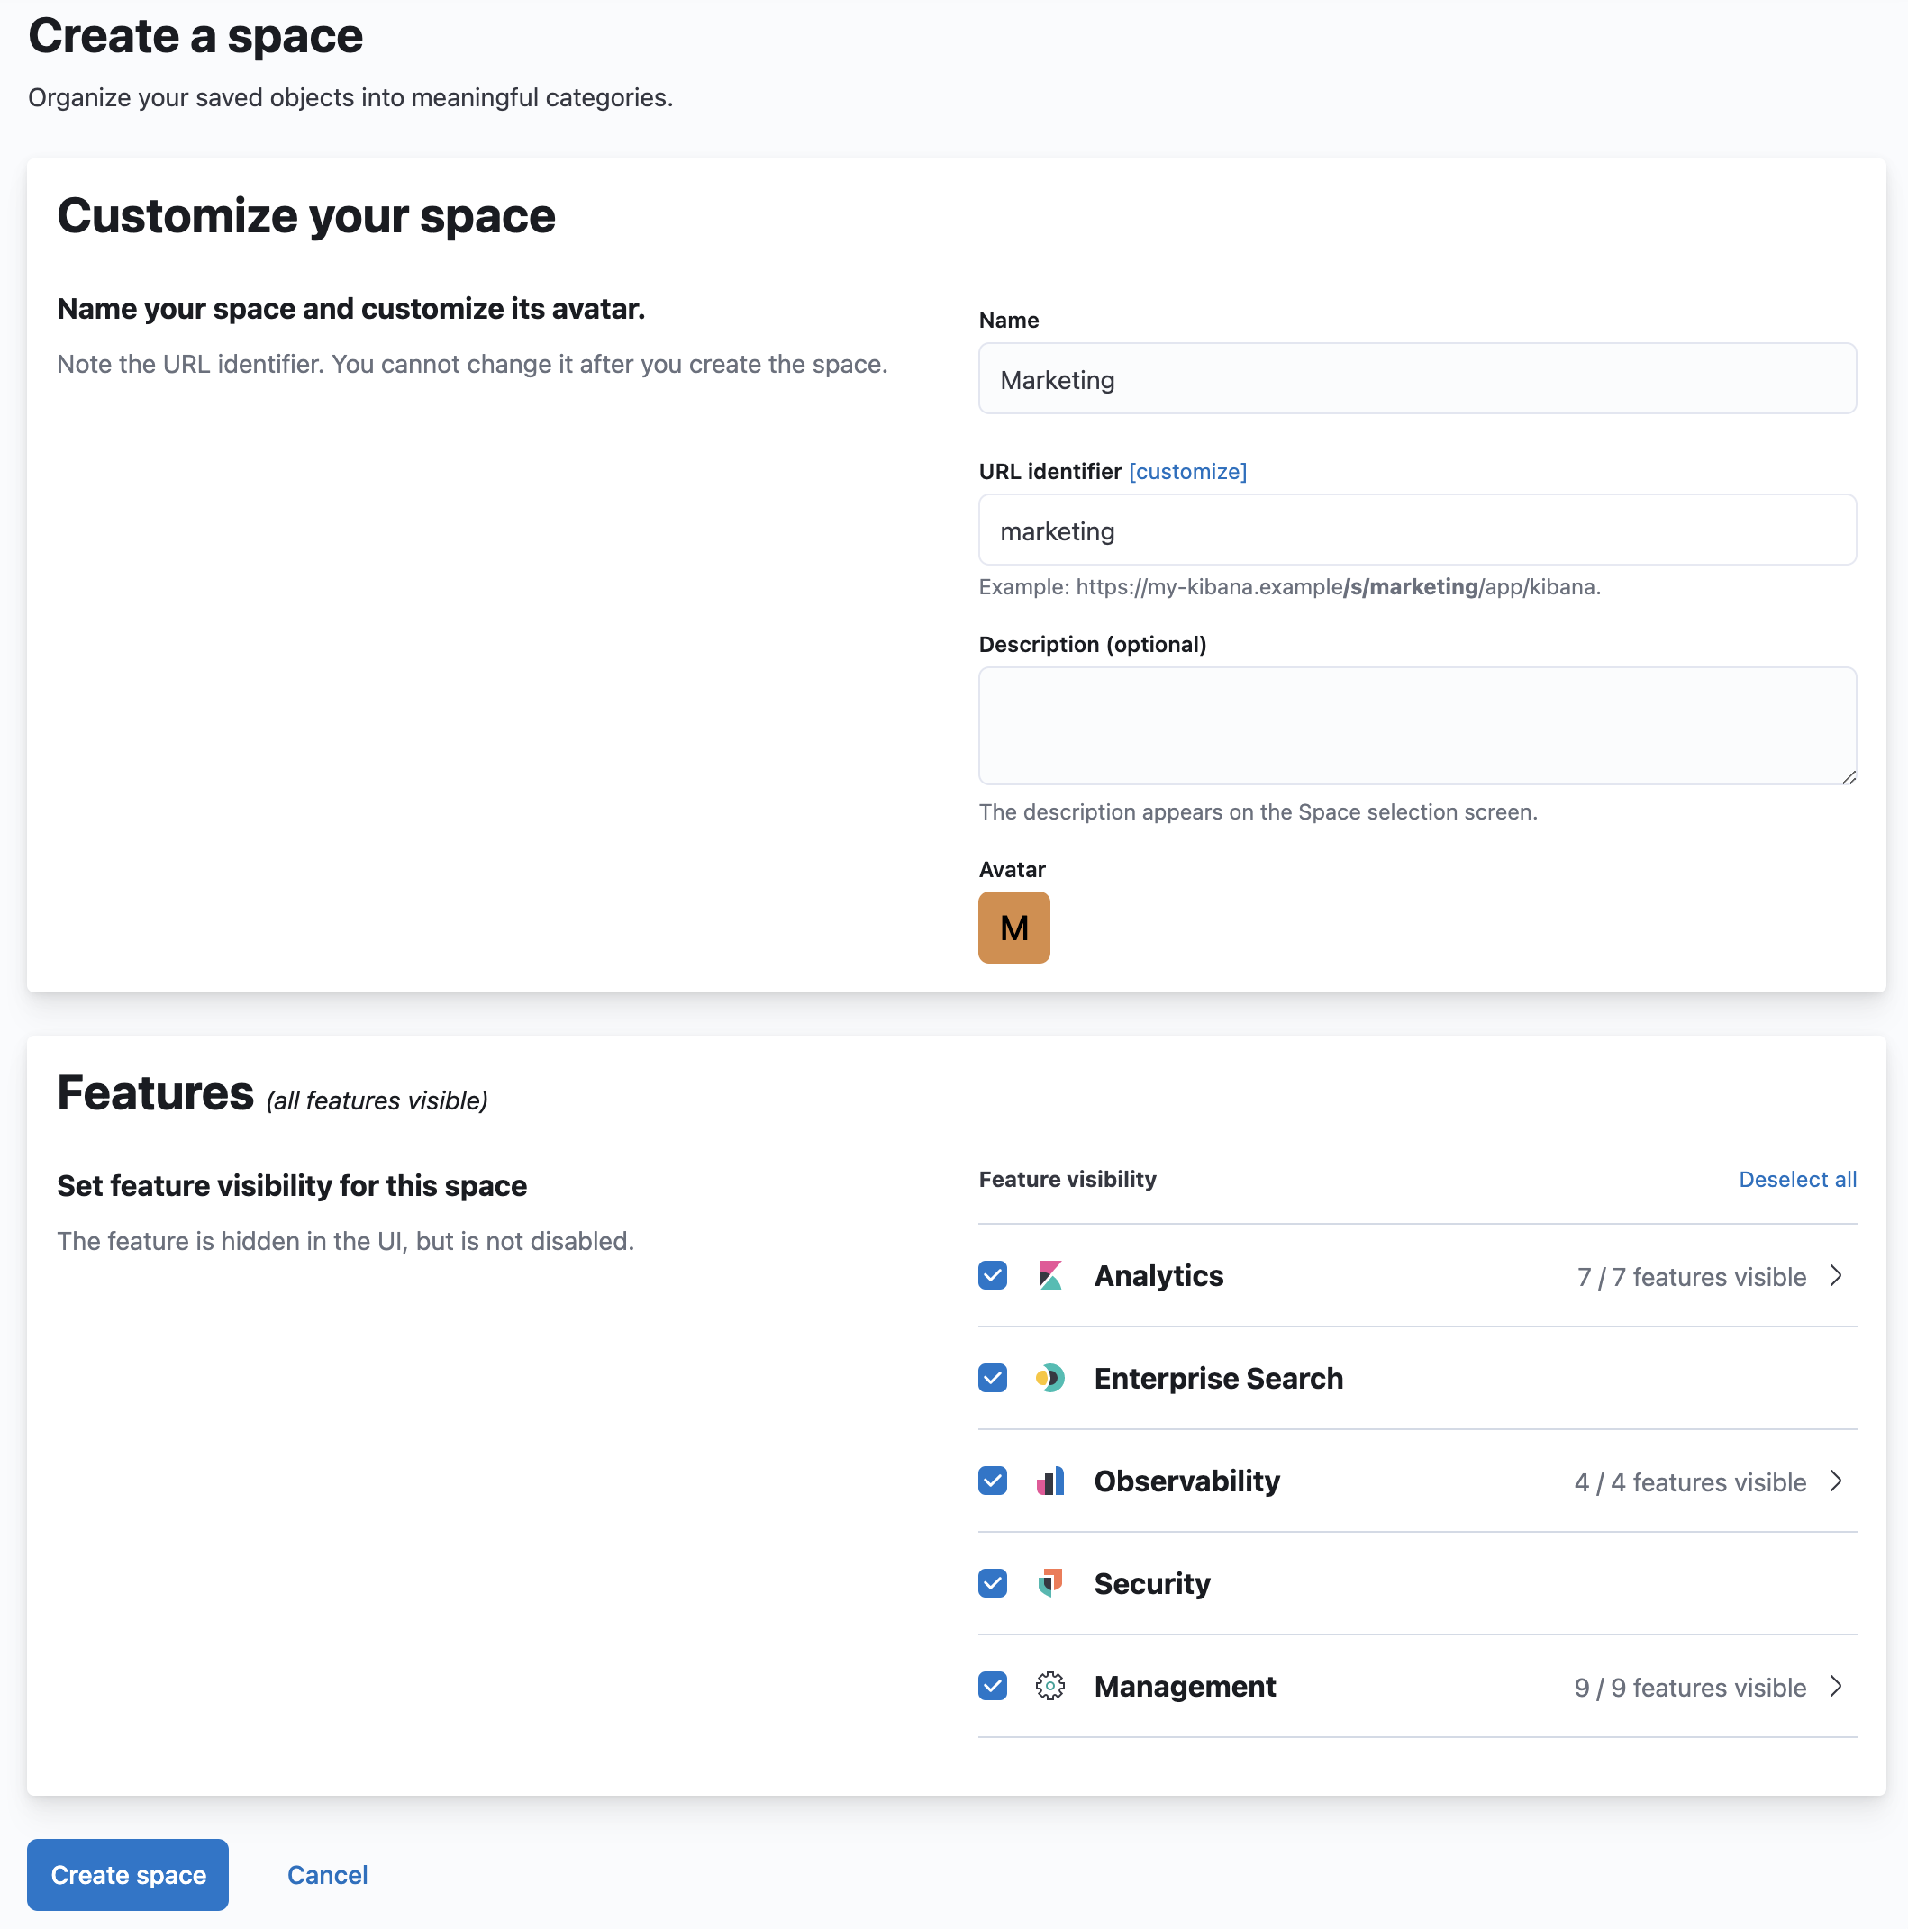Image resolution: width=1908 pixels, height=1929 pixels.
Task: Expand the Observability feature details
Action: click(x=1837, y=1481)
